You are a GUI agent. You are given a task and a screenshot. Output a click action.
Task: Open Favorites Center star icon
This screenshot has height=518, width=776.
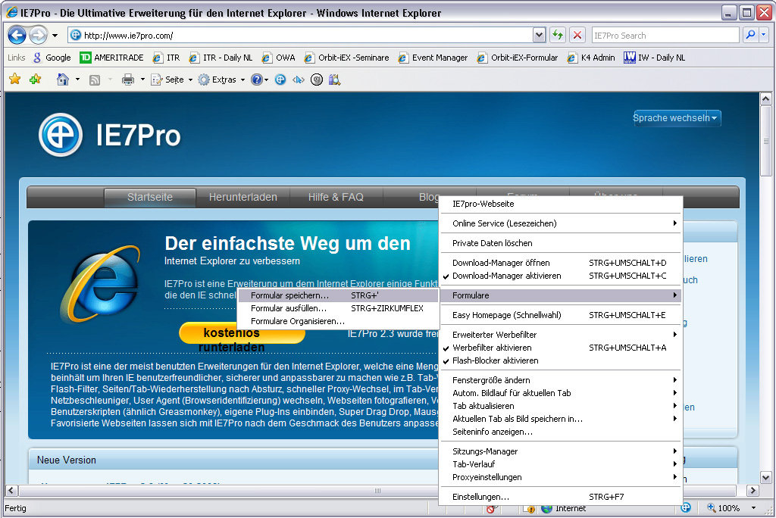point(15,80)
